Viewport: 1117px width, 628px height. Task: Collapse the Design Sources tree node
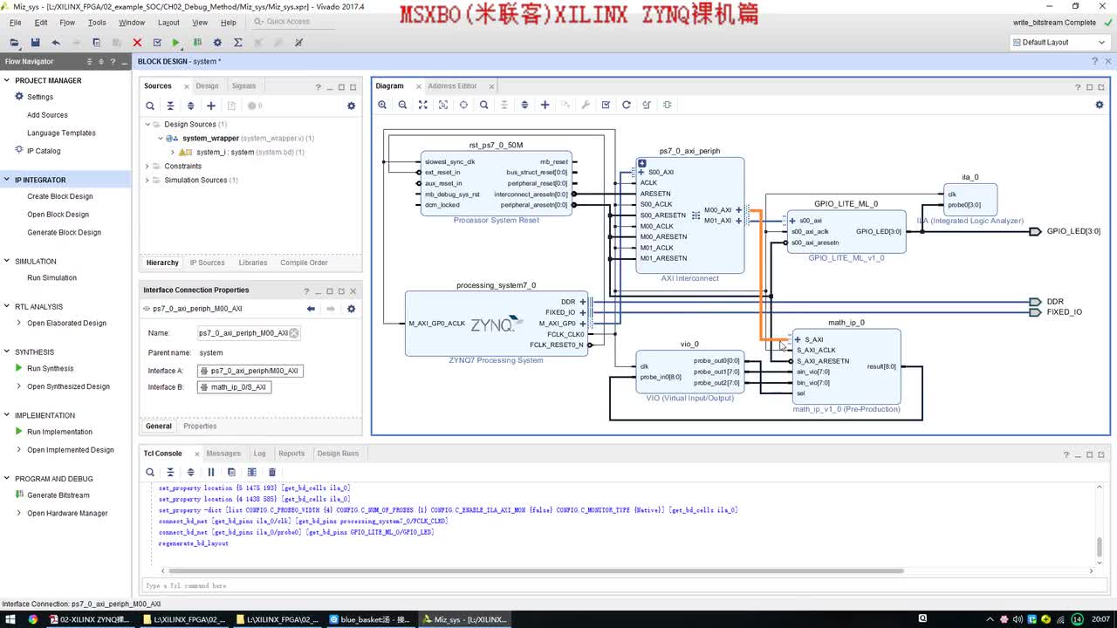[147, 124]
